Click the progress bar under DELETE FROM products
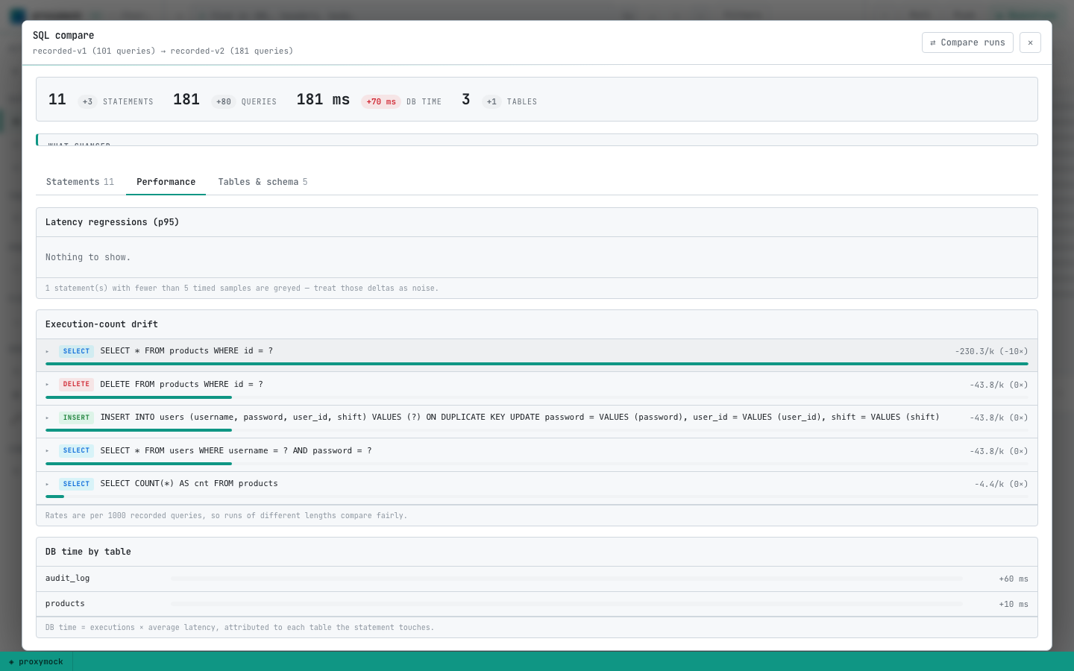 click(x=537, y=398)
